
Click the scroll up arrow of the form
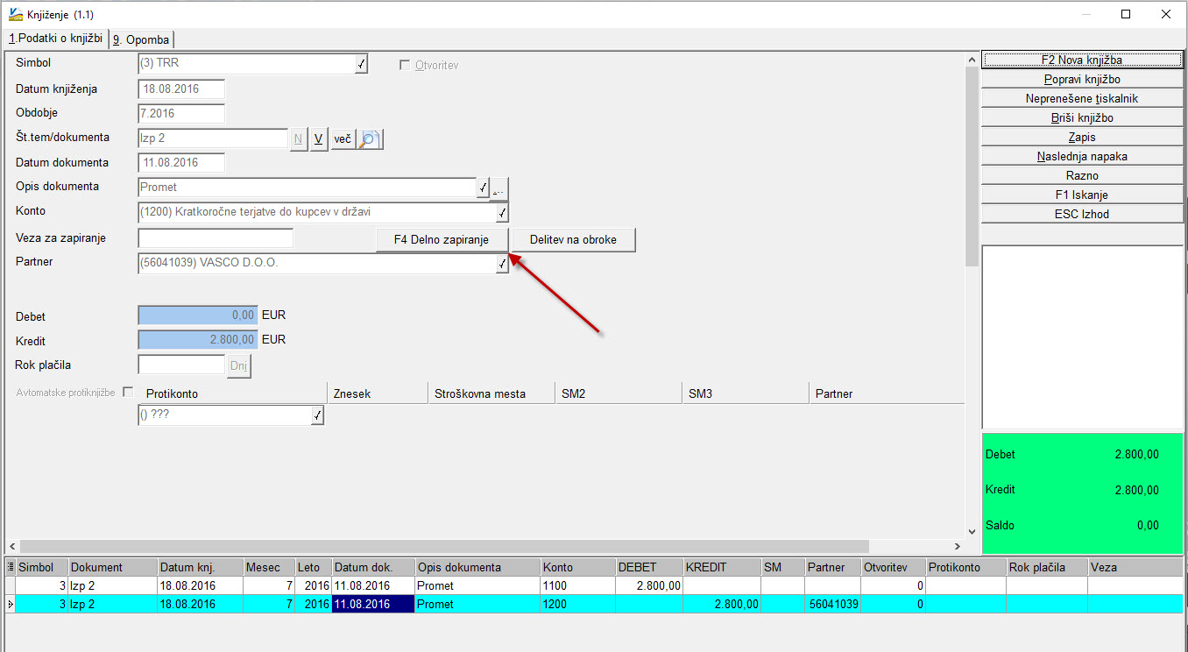pyautogui.click(x=971, y=59)
